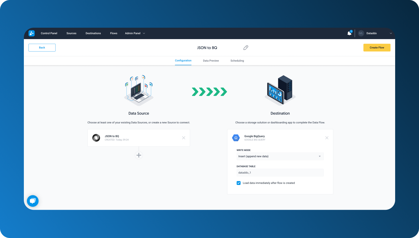Switch to the Data Preview tab
Viewport: 419px width, 238px height.
[x=211, y=61]
